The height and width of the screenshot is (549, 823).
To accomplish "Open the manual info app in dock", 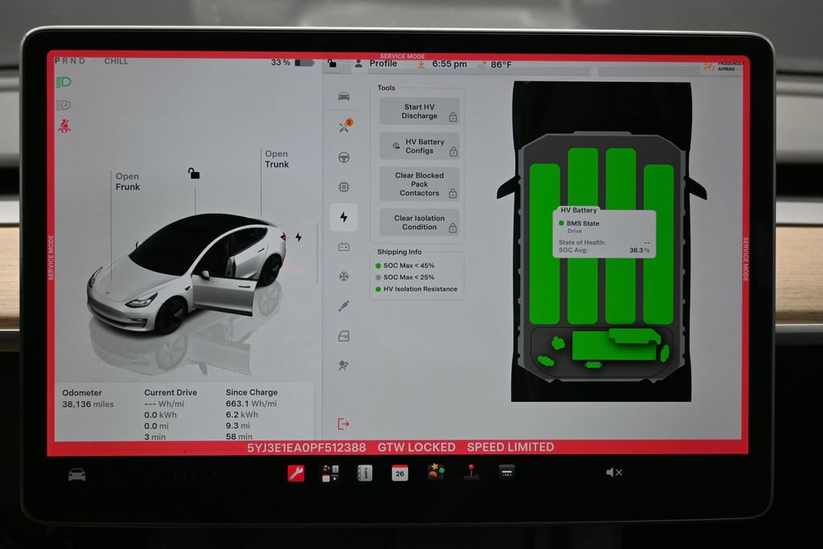I will (x=365, y=473).
